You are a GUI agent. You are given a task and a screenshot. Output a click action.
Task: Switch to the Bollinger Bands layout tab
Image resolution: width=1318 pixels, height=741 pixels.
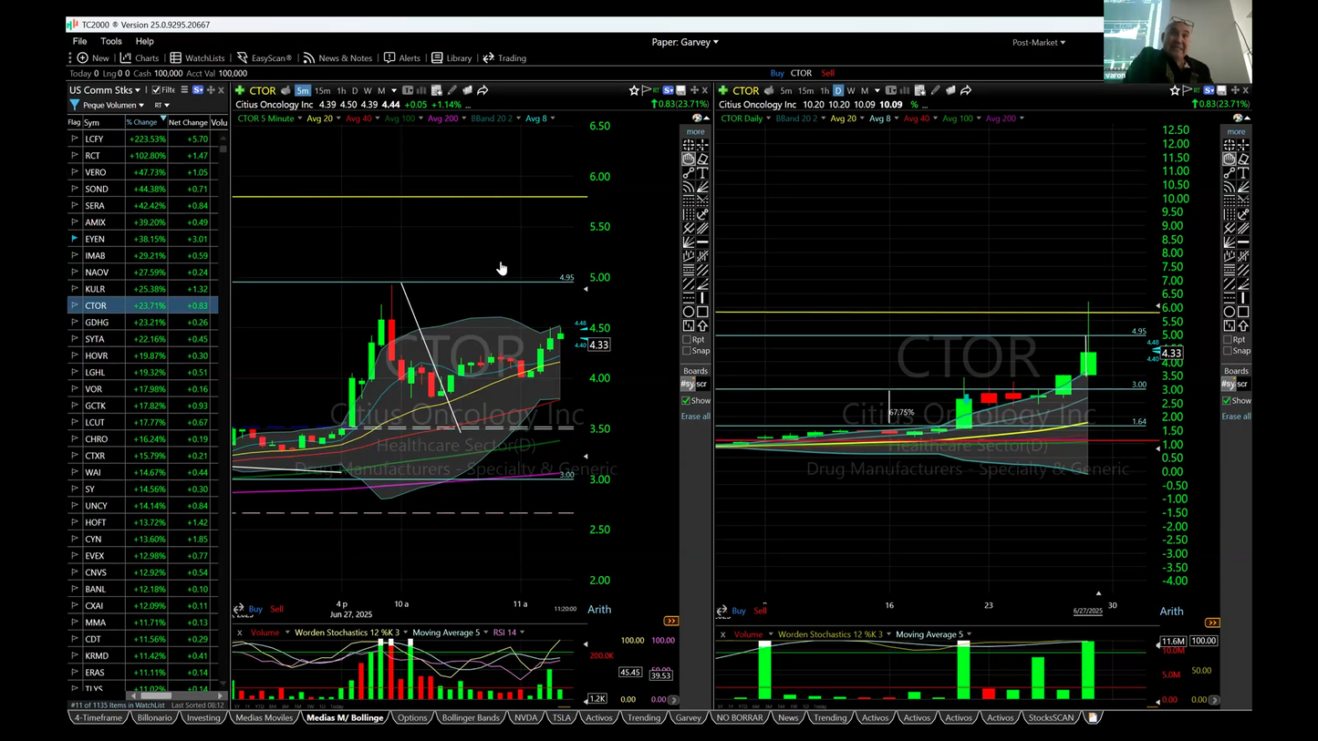coord(470,718)
